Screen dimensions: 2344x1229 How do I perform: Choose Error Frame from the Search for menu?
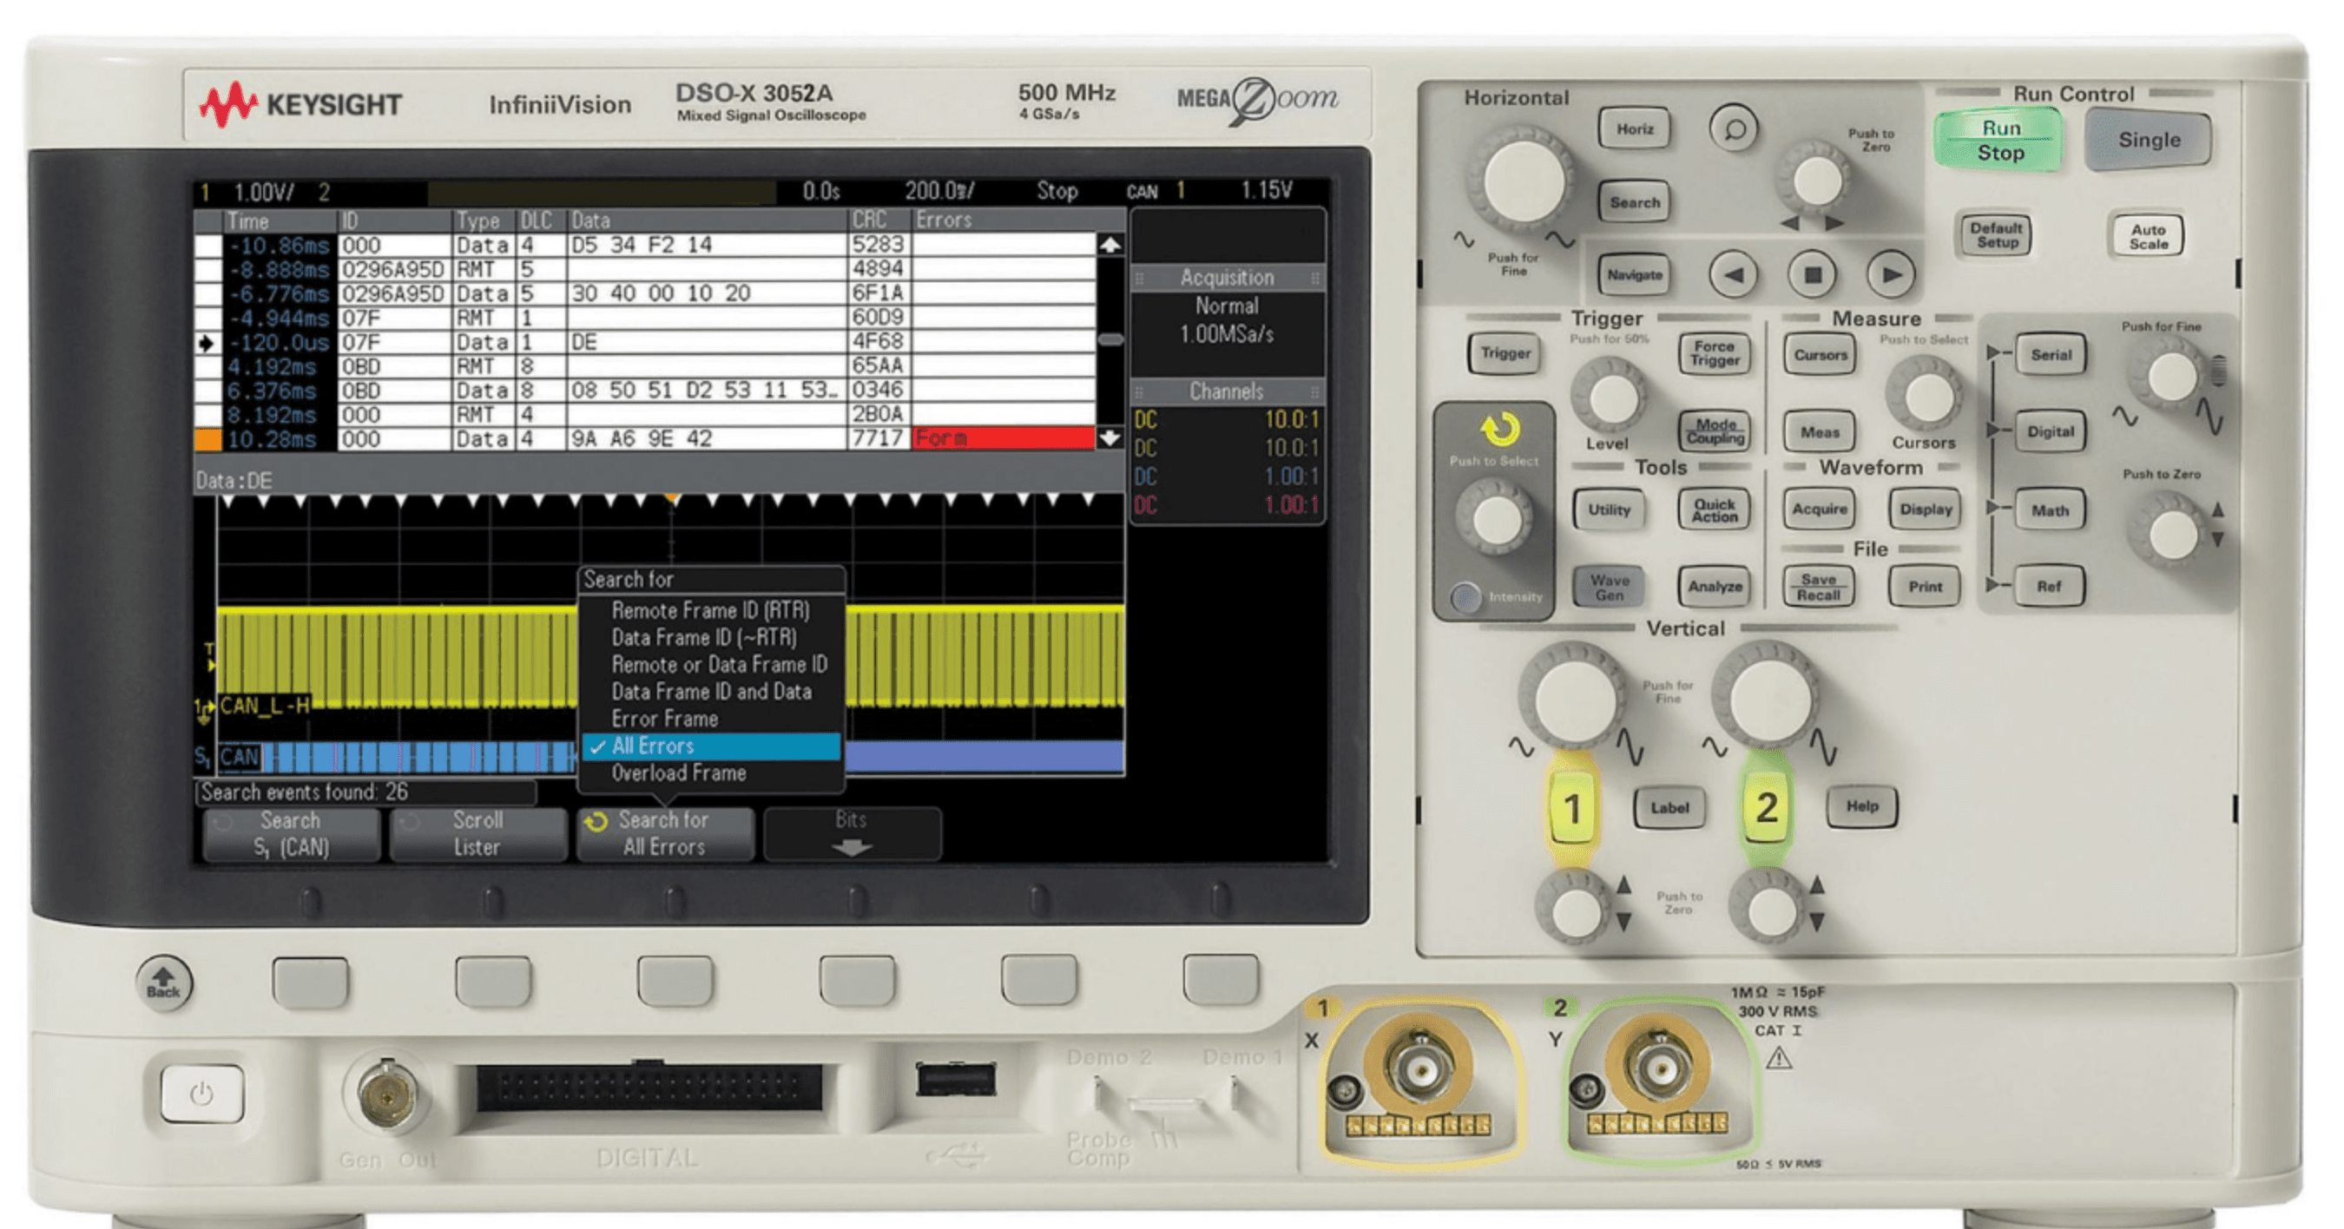pyautogui.click(x=665, y=718)
